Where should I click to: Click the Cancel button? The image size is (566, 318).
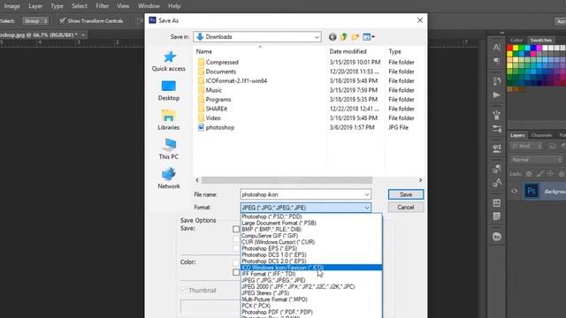(406, 208)
